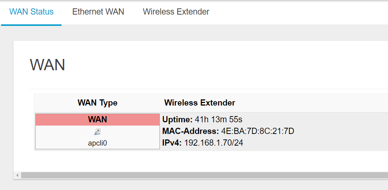Viewport: 388px width, 190px height.
Task: Click the IPv4 label
Action: pos(172,143)
